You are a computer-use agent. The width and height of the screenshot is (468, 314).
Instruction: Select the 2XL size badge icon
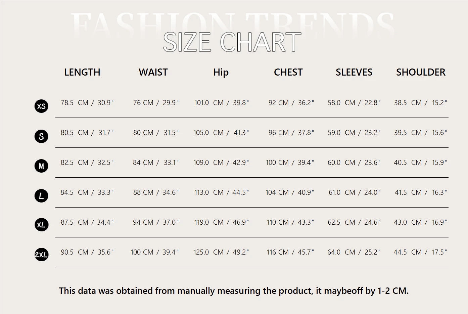[41, 255]
